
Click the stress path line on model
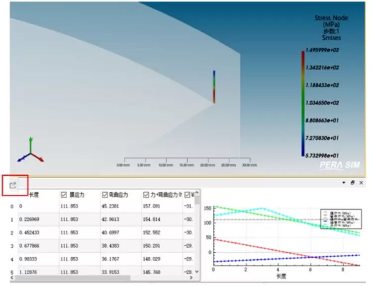214,87
